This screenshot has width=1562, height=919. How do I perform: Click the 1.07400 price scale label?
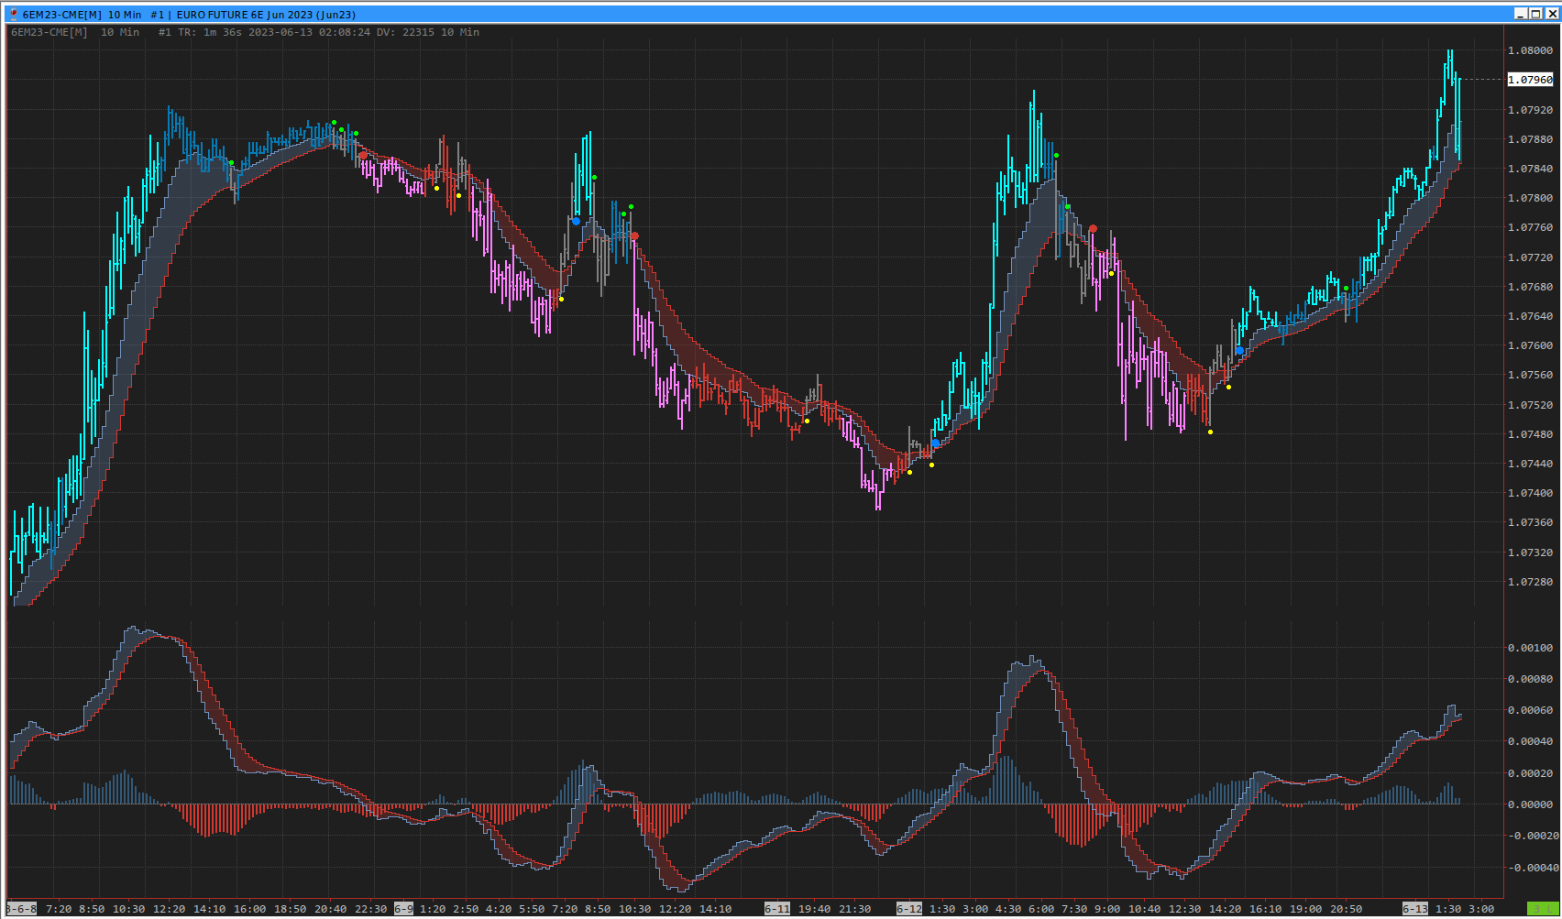[x=1531, y=493]
